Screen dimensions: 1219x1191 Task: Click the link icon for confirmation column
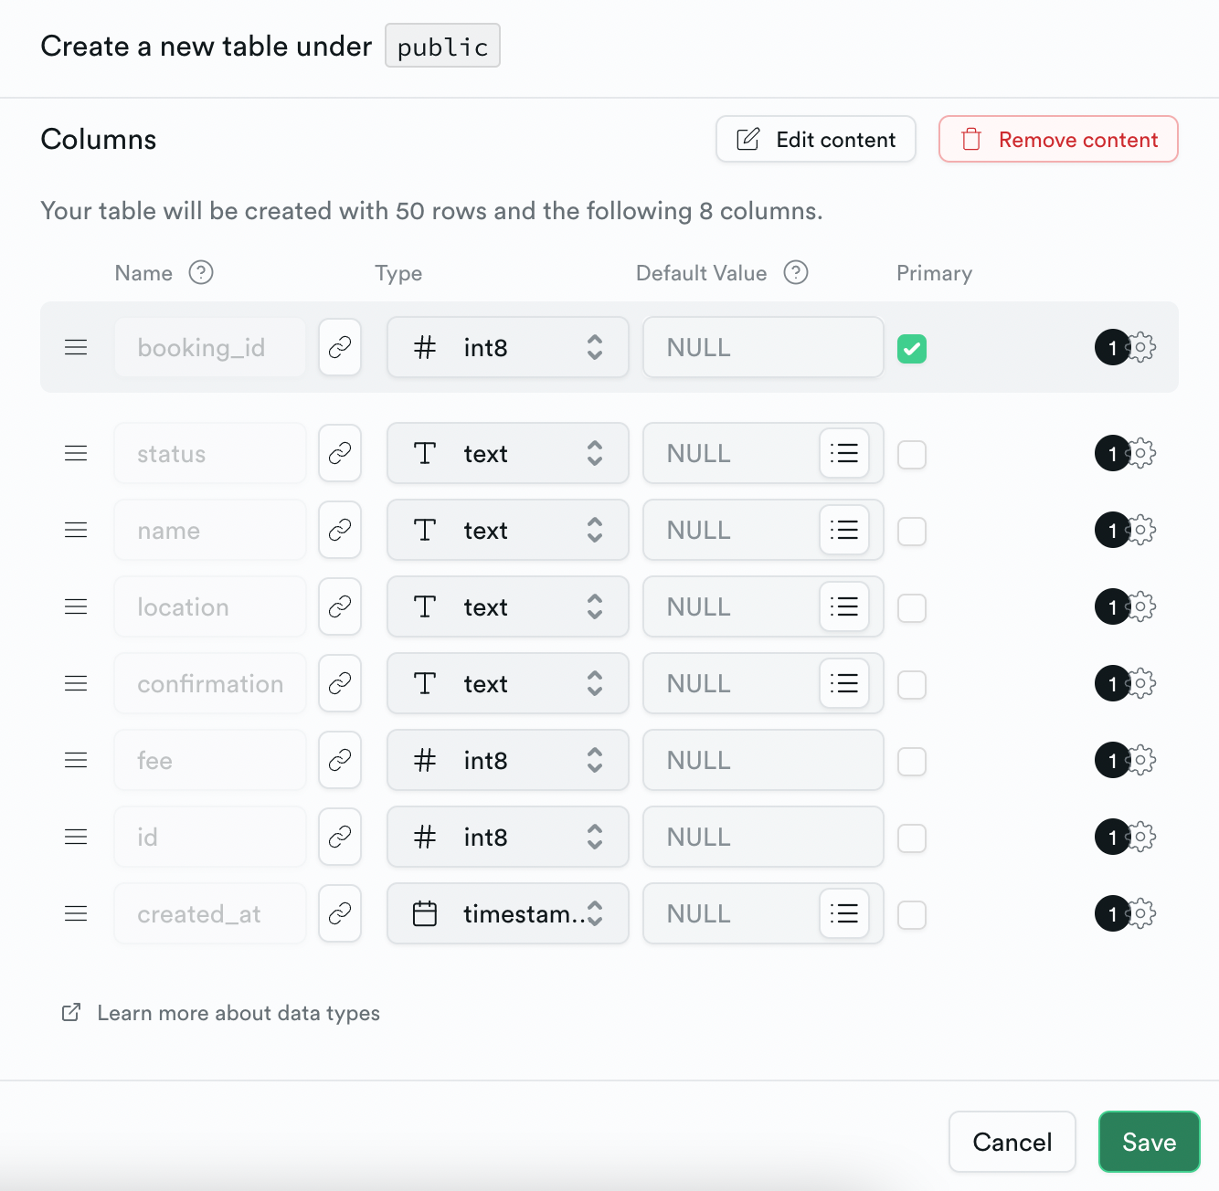(340, 683)
